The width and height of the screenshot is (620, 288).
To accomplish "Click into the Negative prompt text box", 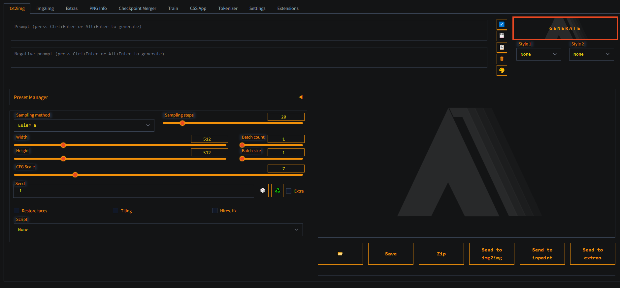I will point(249,57).
